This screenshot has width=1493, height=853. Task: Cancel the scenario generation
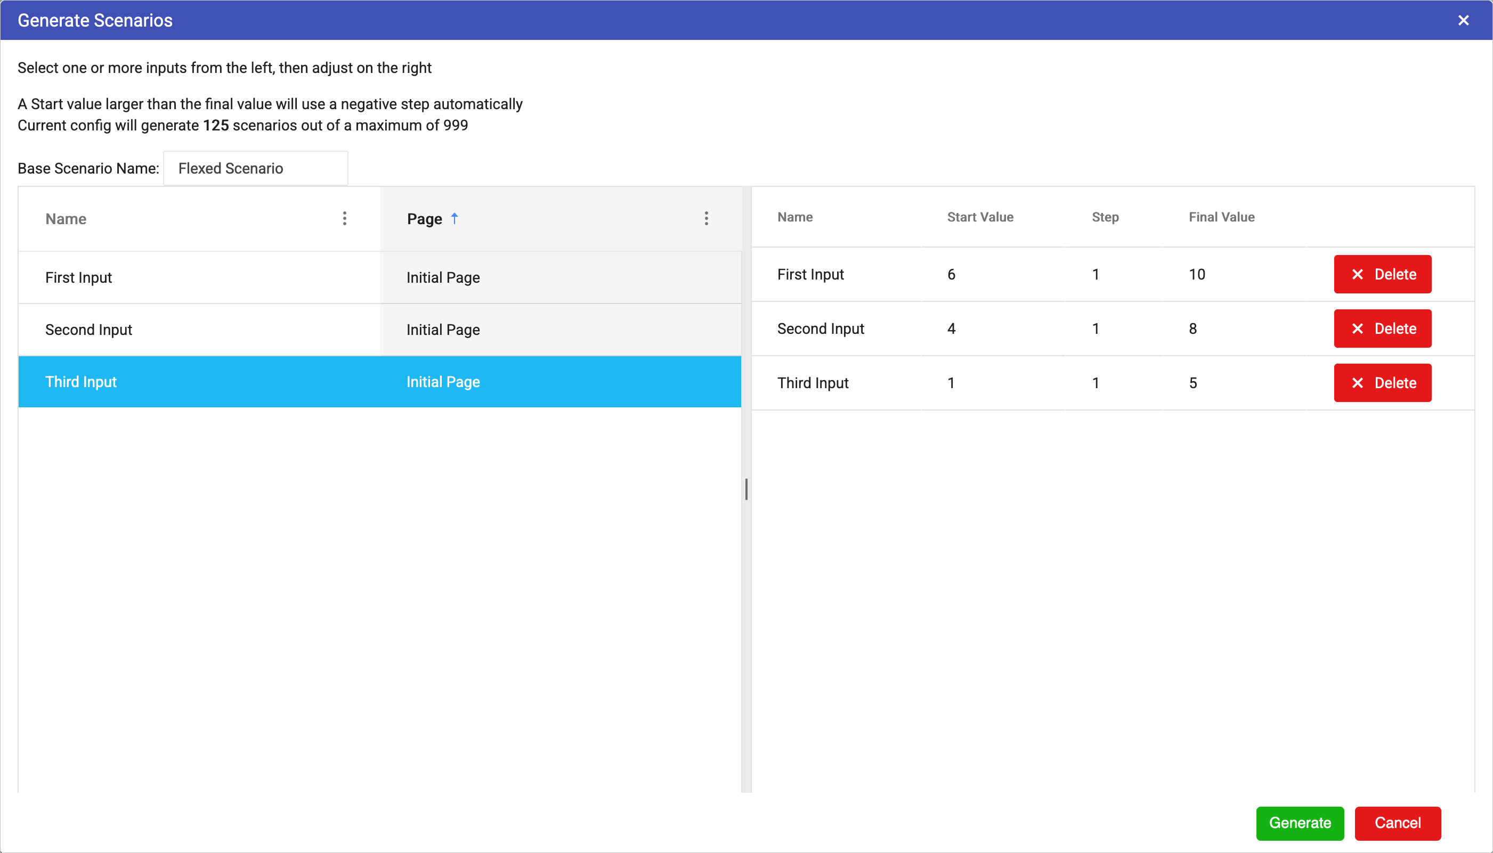[1398, 823]
